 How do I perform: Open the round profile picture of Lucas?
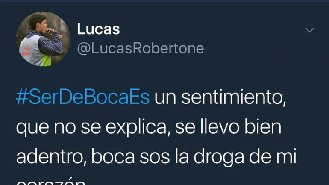tap(43, 39)
